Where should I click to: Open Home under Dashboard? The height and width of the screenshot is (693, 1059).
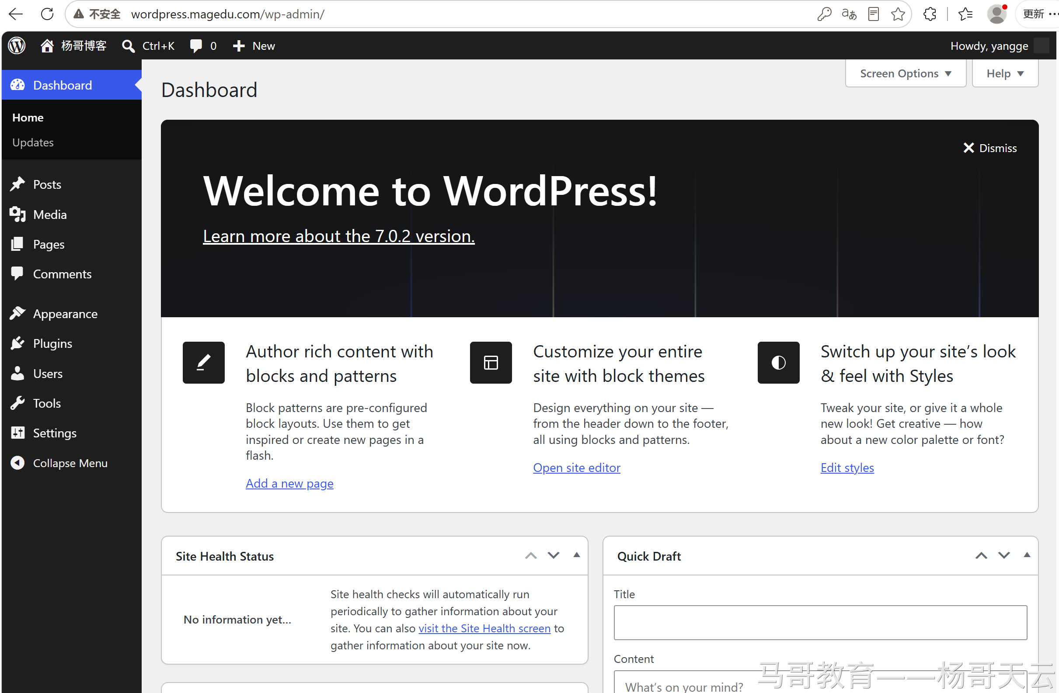(28, 118)
